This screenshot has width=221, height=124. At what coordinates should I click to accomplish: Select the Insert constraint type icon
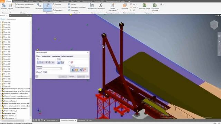[x=49, y=62]
